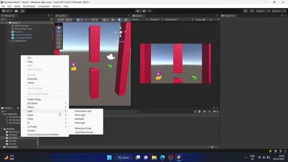This screenshot has height=162, width=288.
Task: Select the Rect tool in Scene toolbar
Action: (59, 43)
